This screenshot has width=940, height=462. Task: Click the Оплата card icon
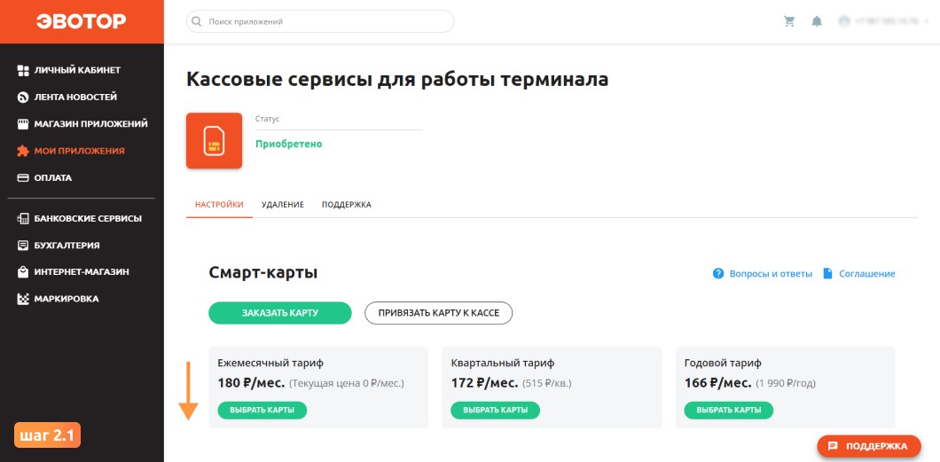tap(23, 178)
